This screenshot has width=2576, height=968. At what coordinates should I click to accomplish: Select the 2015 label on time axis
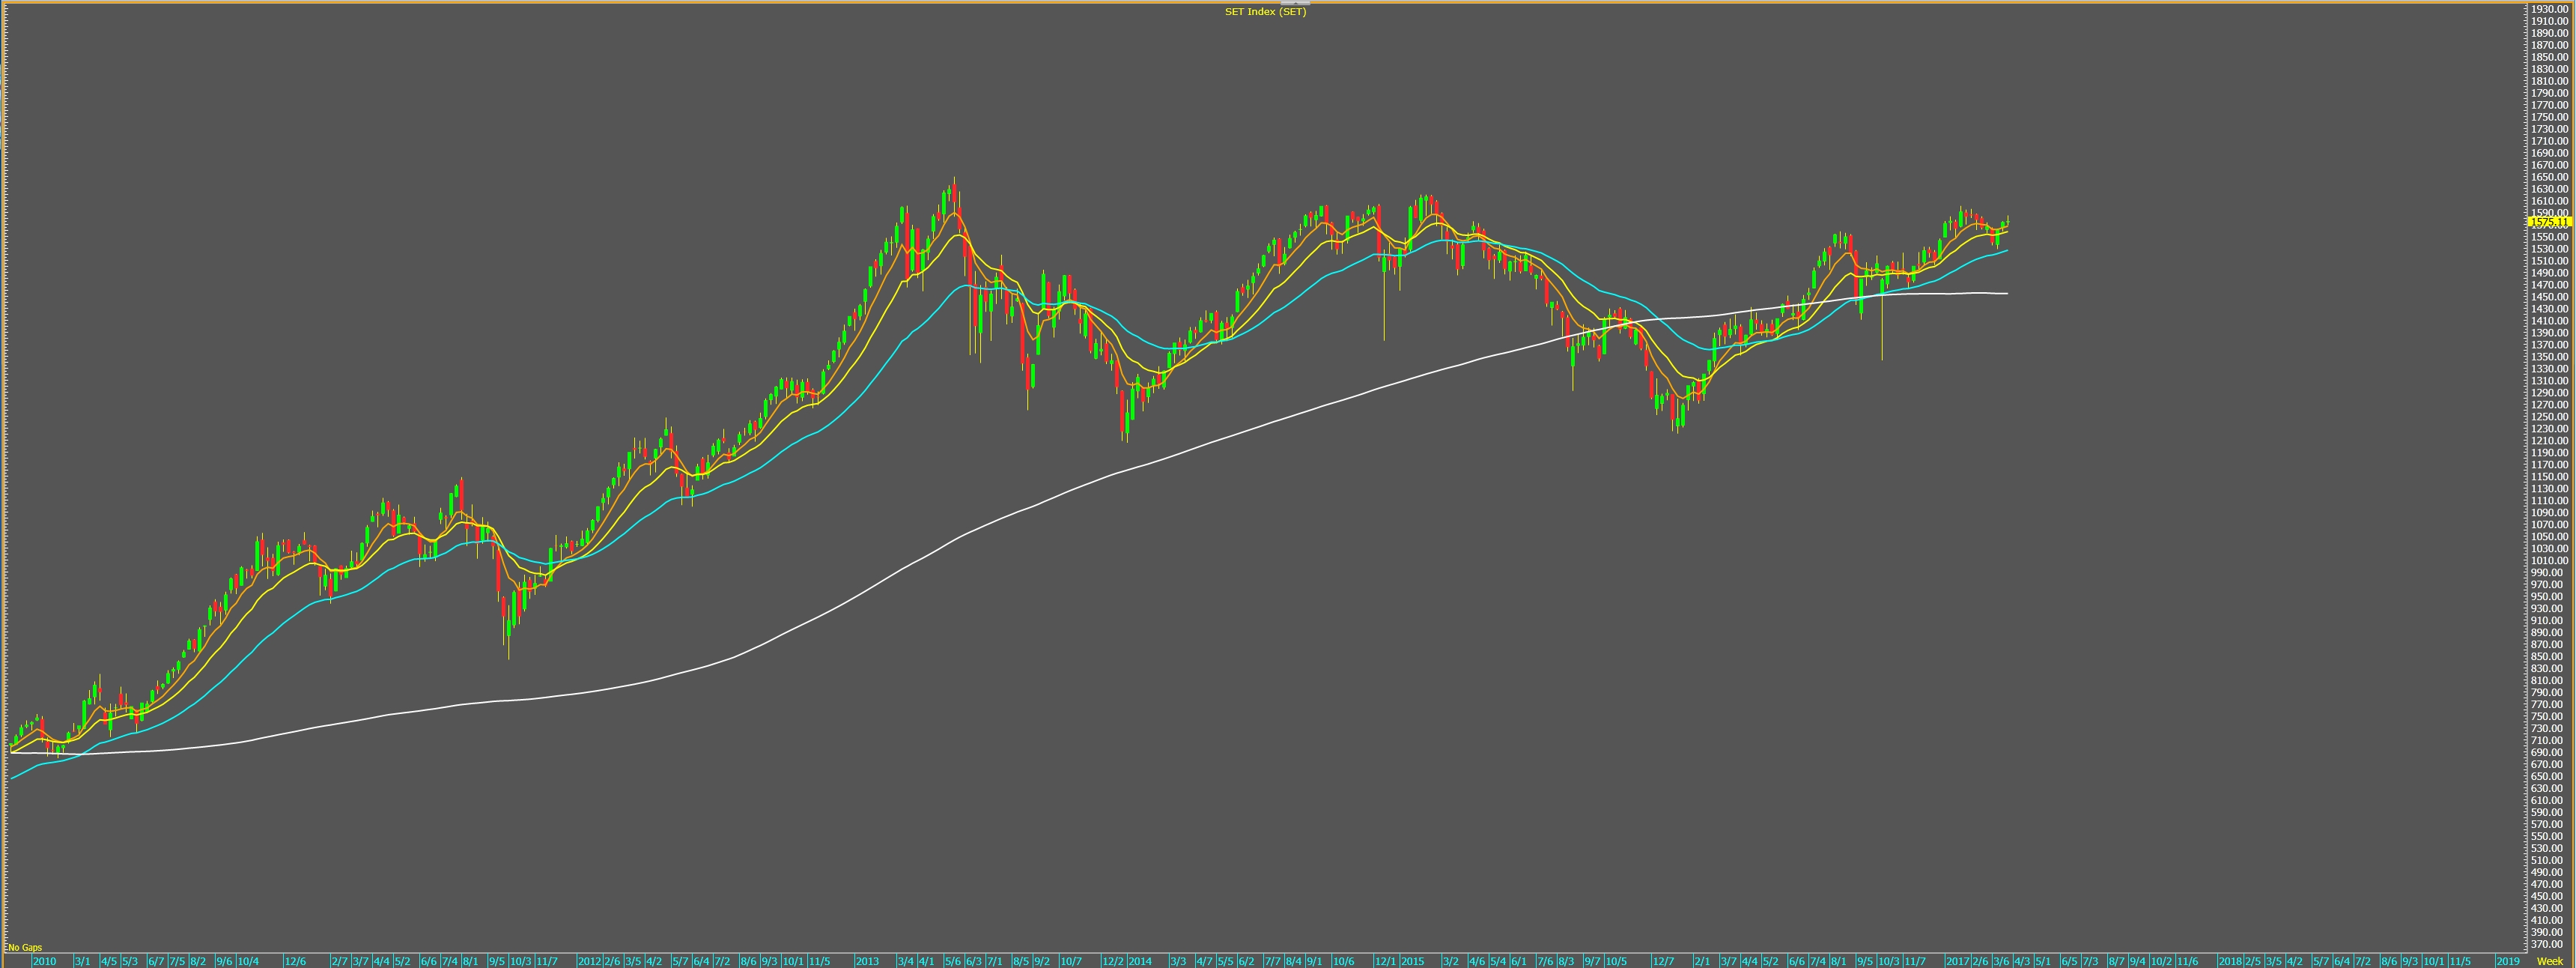click(1412, 961)
